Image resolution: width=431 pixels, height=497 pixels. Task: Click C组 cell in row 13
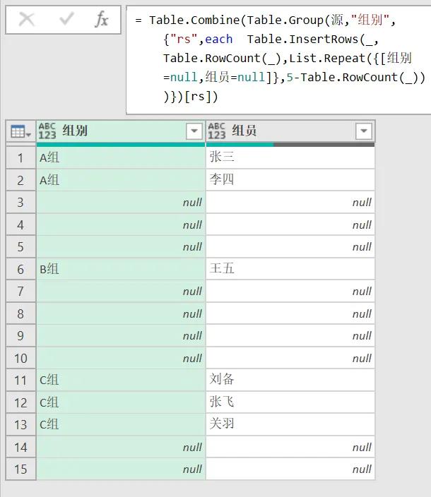(121, 424)
